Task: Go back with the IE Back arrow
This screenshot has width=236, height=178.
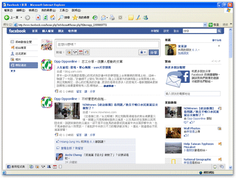Action: [7, 18]
